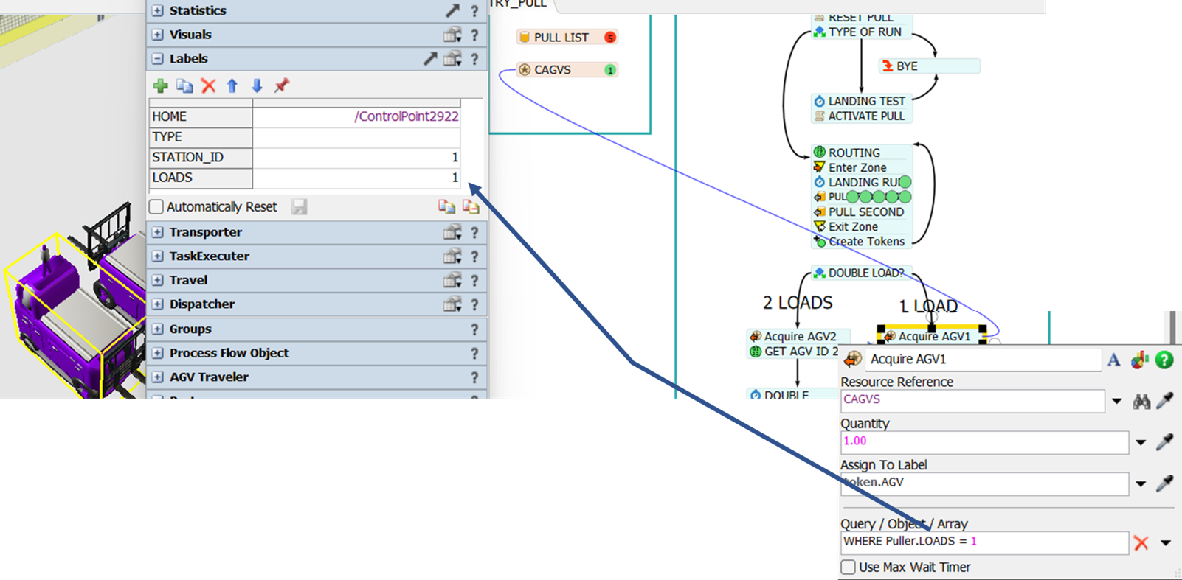Copy labels to the selected objects
This screenshot has height=580, width=1182.
pos(446,207)
